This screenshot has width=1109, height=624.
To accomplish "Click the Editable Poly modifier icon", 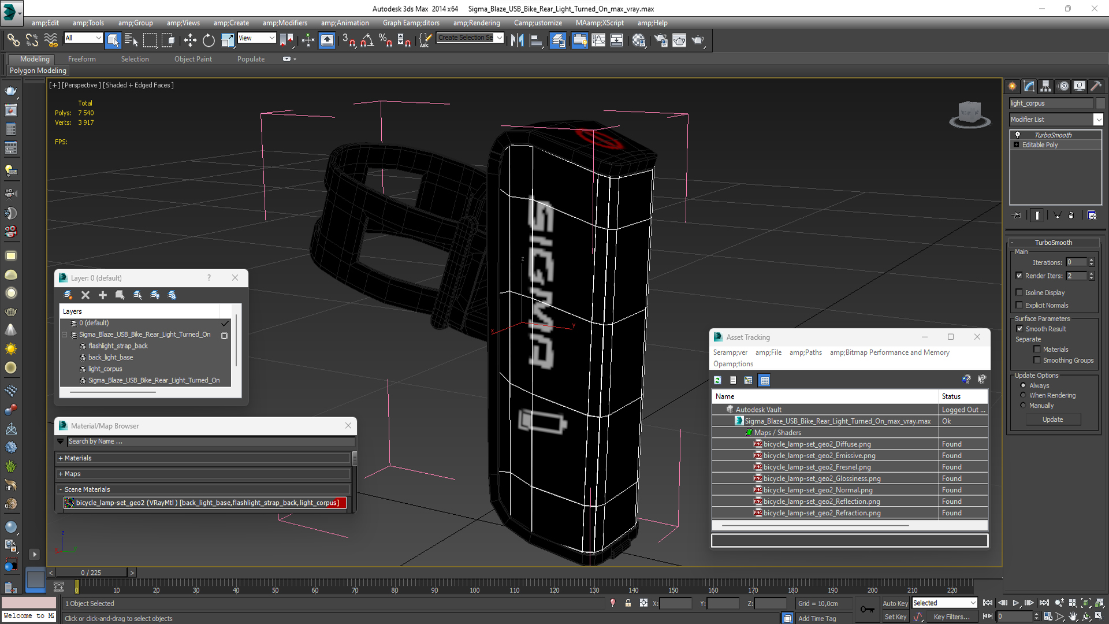I will [1016, 145].
